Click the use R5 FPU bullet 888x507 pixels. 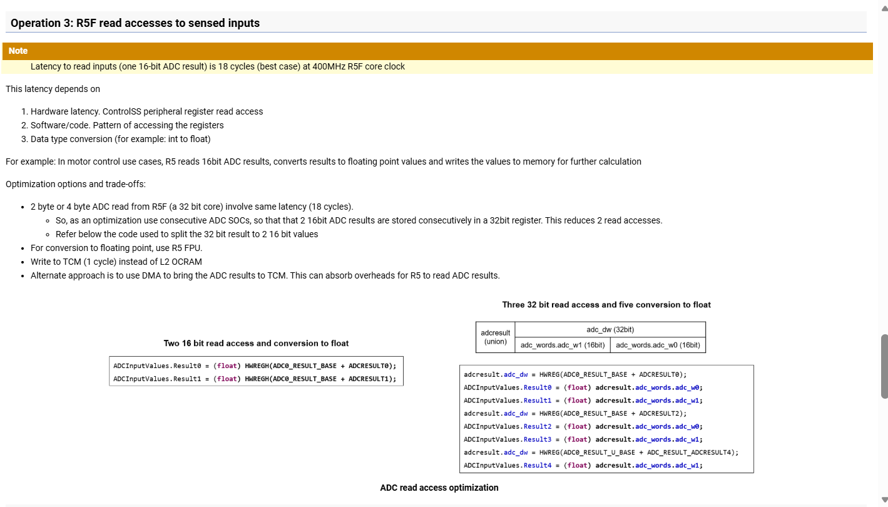tap(116, 248)
